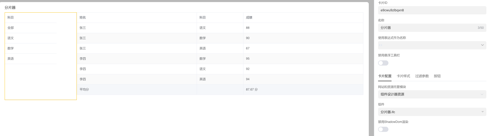Viewport: 490px width, 136px height.
Task: Open the 网站和资源托管模块 dropdown
Action: [432, 94]
